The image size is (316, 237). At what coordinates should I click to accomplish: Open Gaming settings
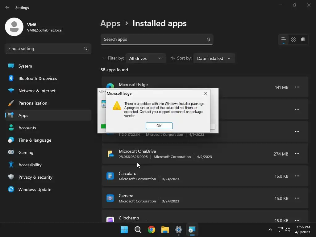click(x=48, y=152)
